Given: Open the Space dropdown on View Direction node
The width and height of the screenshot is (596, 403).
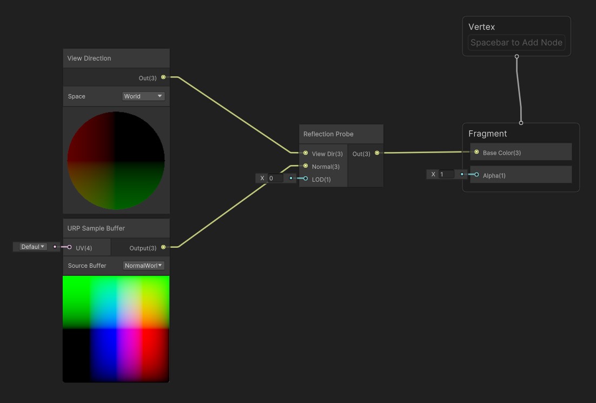Looking at the screenshot, I should click(143, 96).
